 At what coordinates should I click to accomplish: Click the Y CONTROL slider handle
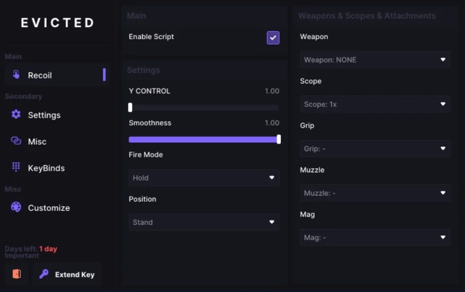coord(130,108)
